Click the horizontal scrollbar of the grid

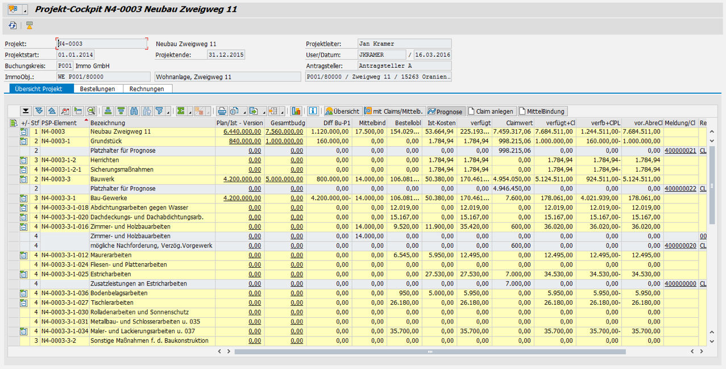[x=429, y=352]
